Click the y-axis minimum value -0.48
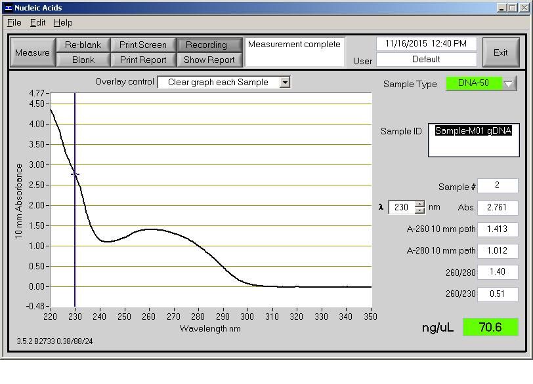The width and height of the screenshot is (533, 384). click(35, 306)
